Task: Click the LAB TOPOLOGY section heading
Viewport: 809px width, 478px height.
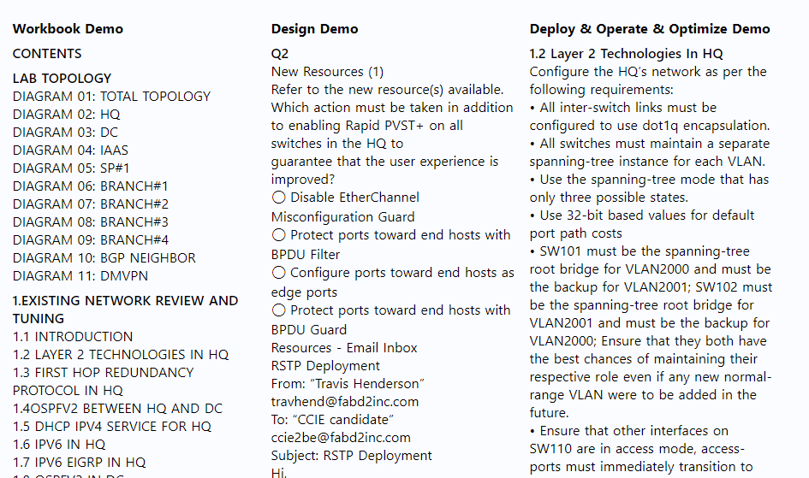Action: [62, 79]
